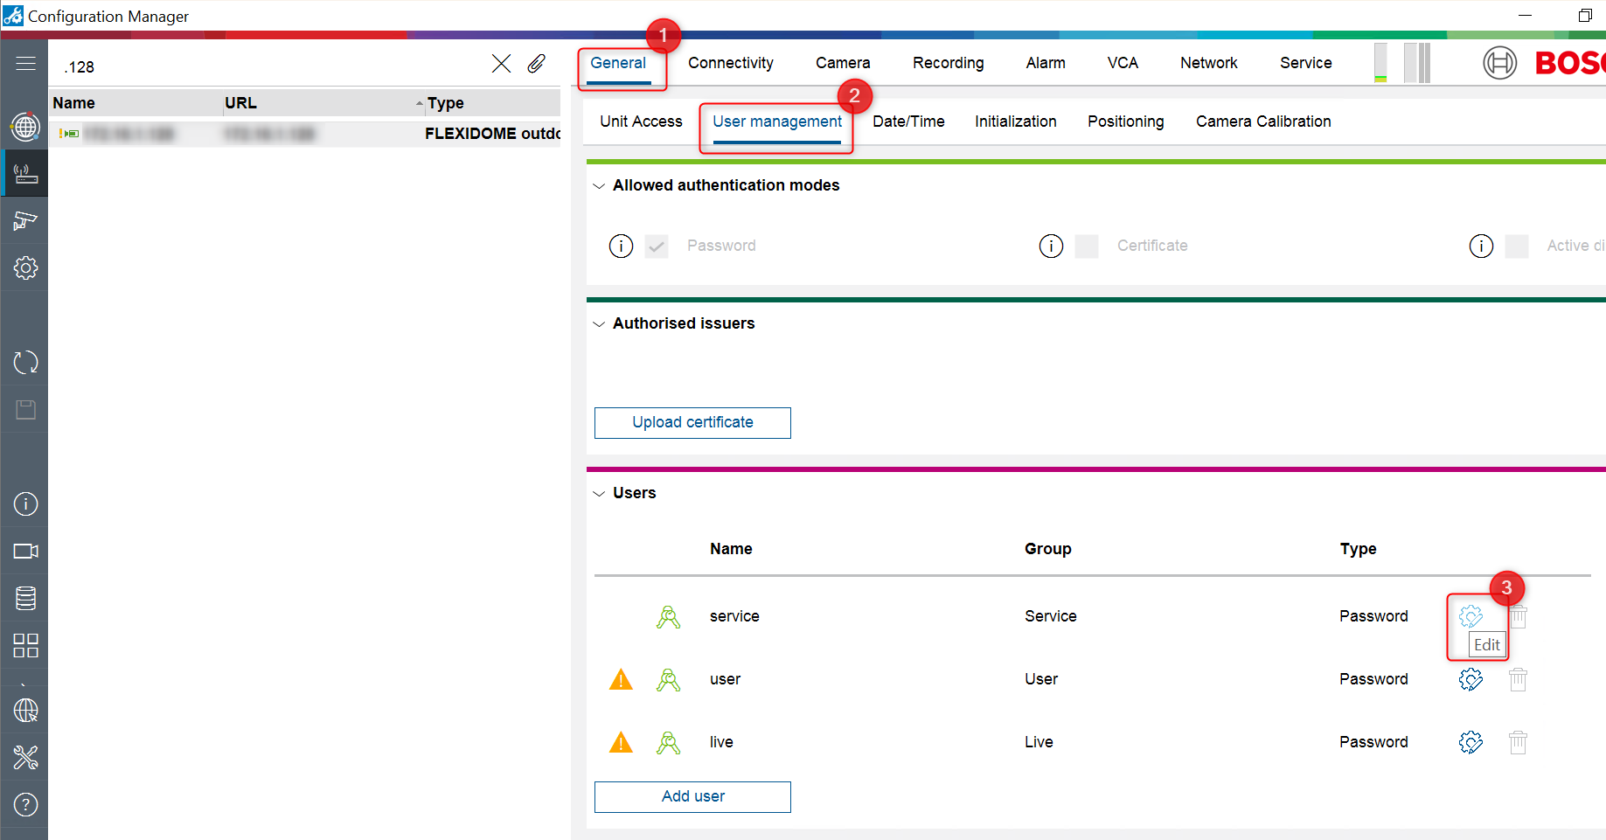1606x840 pixels.
Task: Open the network scan globe icon
Action: [25, 127]
